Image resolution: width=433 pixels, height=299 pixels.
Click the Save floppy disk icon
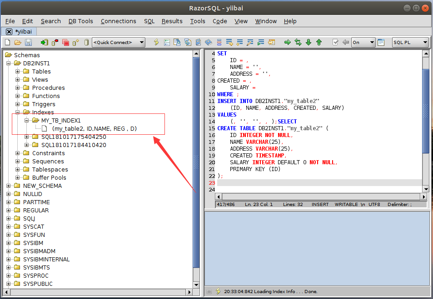tap(28, 42)
